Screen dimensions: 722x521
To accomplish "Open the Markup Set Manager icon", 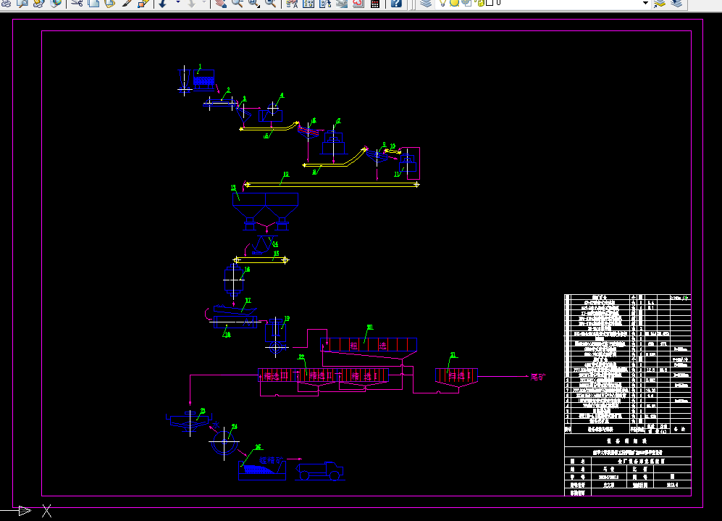I will coord(358,3).
